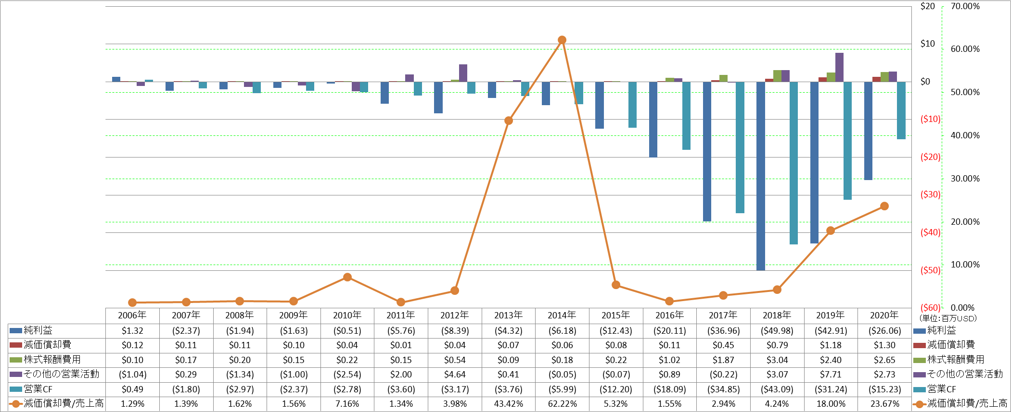Click the ($49.98) cell for 2018
Image resolution: width=1011 pixels, height=412 pixels.
click(777, 331)
